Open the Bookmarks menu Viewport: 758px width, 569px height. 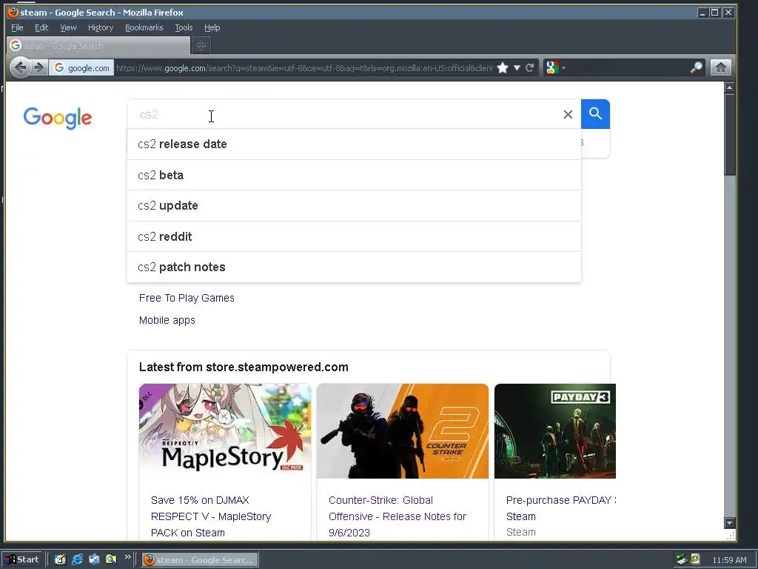click(x=144, y=27)
